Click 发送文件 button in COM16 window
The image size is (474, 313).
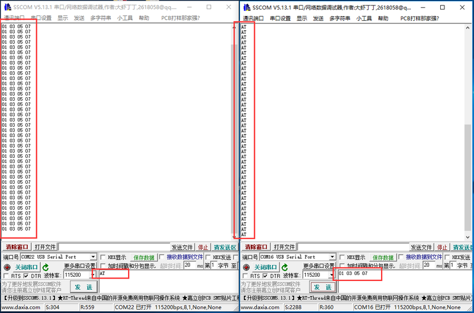tap(421, 247)
